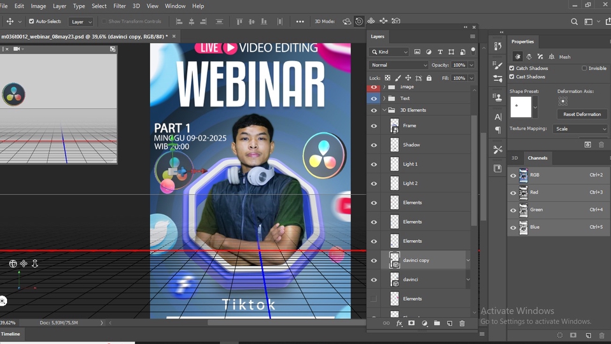Add a layer mask in Layers panel

[411, 324]
